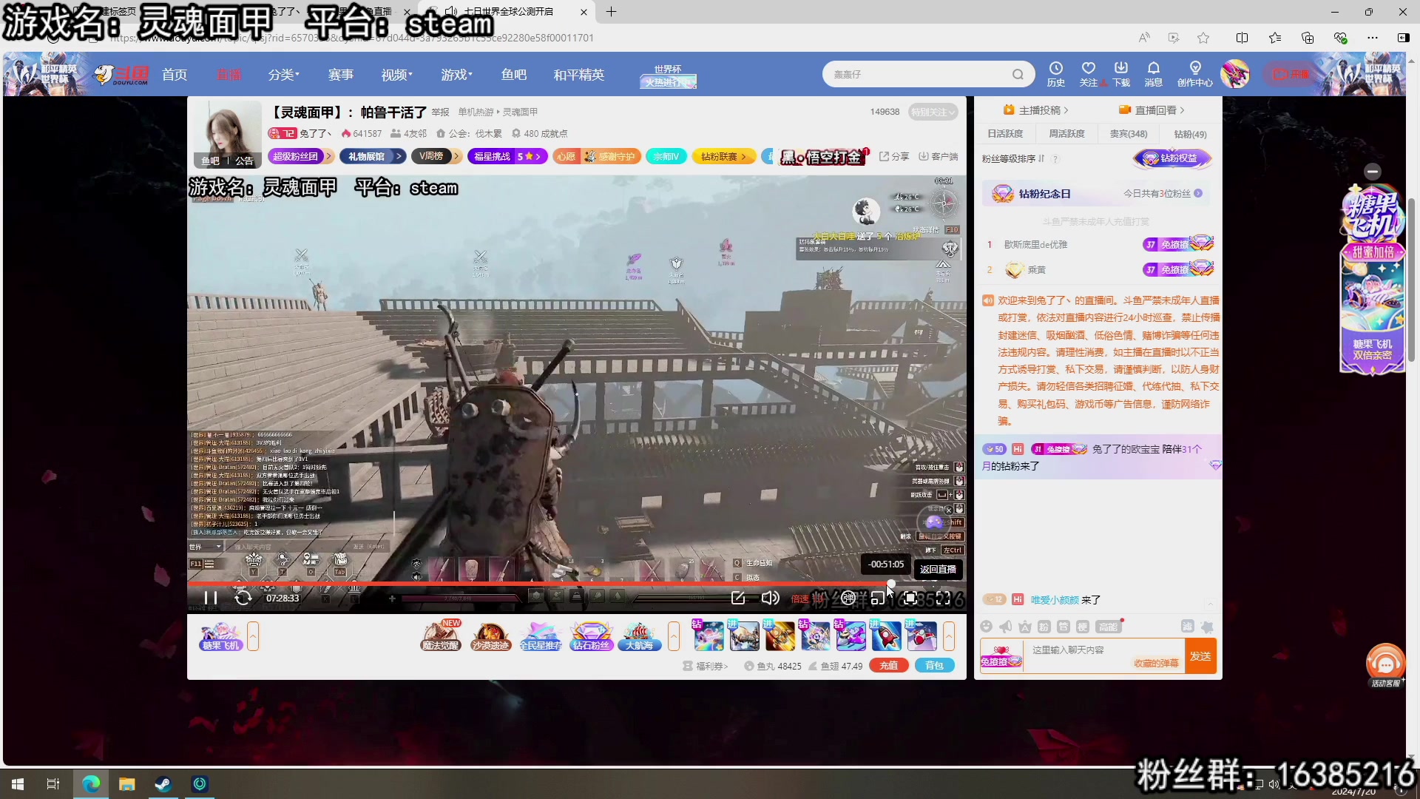The image size is (1420, 799).
Task: Reload the stream with refresh icon
Action: [x=243, y=598]
